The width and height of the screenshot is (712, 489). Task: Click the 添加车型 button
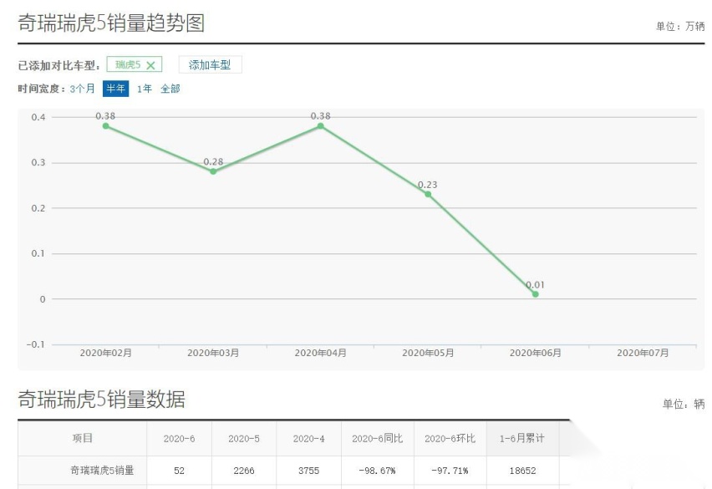[210, 64]
